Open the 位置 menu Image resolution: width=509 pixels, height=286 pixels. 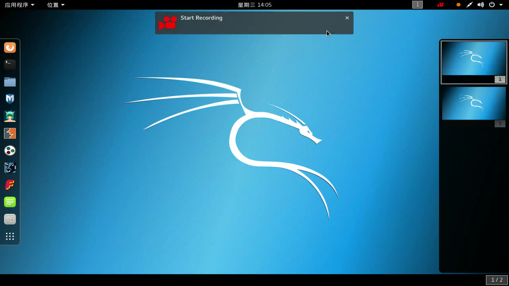click(x=56, y=5)
